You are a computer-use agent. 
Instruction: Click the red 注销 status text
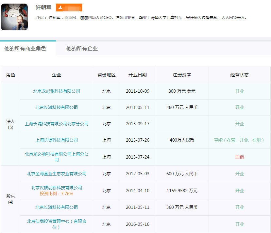240,157
